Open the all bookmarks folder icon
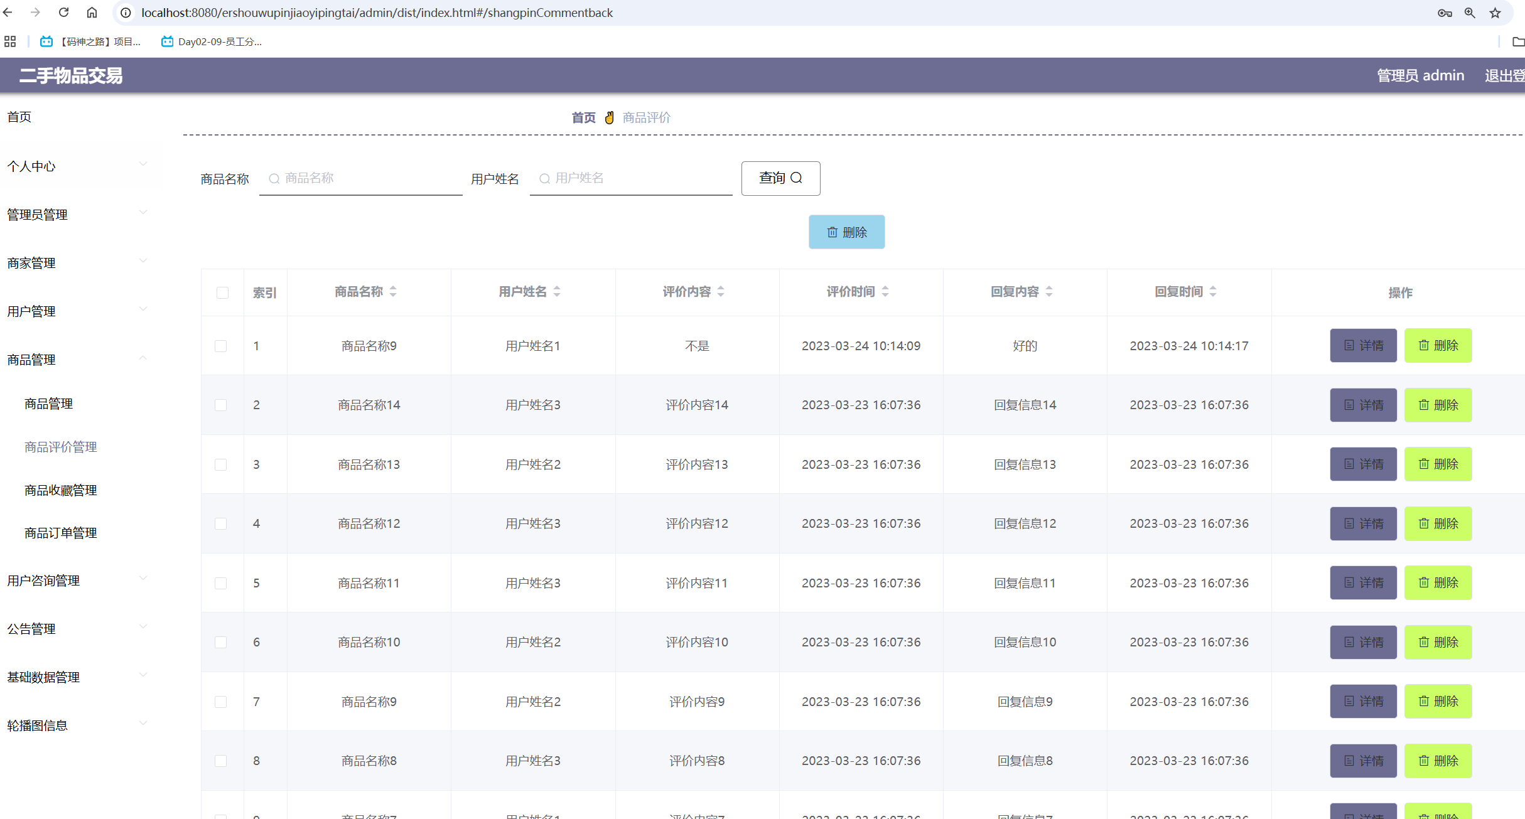Viewport: 1525px width, 819px height. click(1518, 41)
